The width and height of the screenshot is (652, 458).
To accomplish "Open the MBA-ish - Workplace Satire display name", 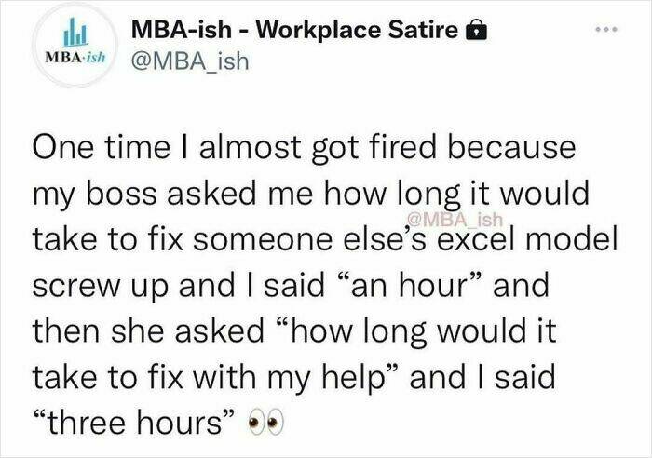I will tap(296, 28).
